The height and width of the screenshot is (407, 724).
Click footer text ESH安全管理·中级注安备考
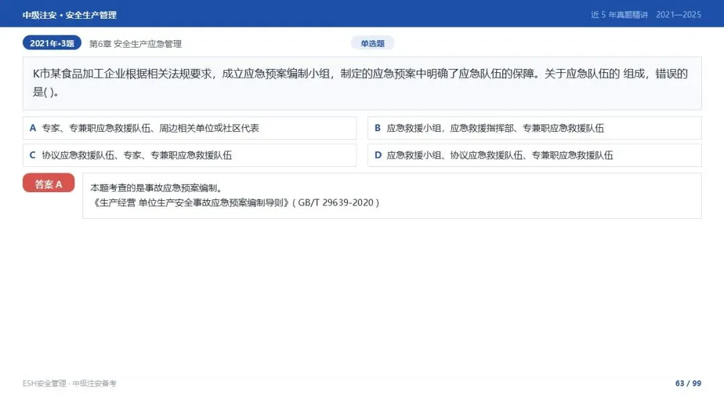click(x=69, y=384)
